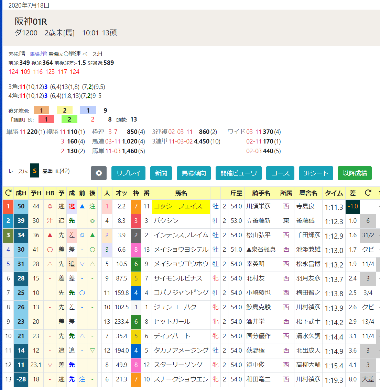Open the 新聞 button
Screen dimensions: 380x390
tap(161, 173)
